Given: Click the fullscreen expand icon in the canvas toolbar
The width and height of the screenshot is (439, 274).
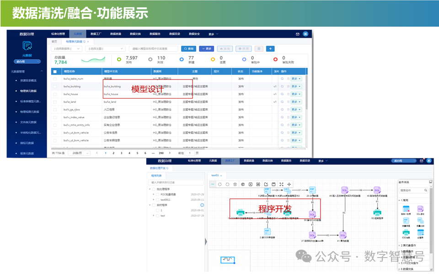Looking at the screenshot, I should click(x=281, y=184).
